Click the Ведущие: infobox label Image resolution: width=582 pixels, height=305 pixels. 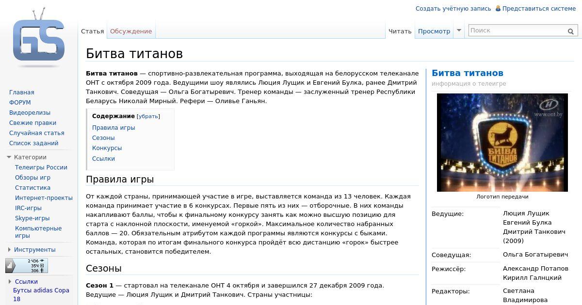pos(448,213)
